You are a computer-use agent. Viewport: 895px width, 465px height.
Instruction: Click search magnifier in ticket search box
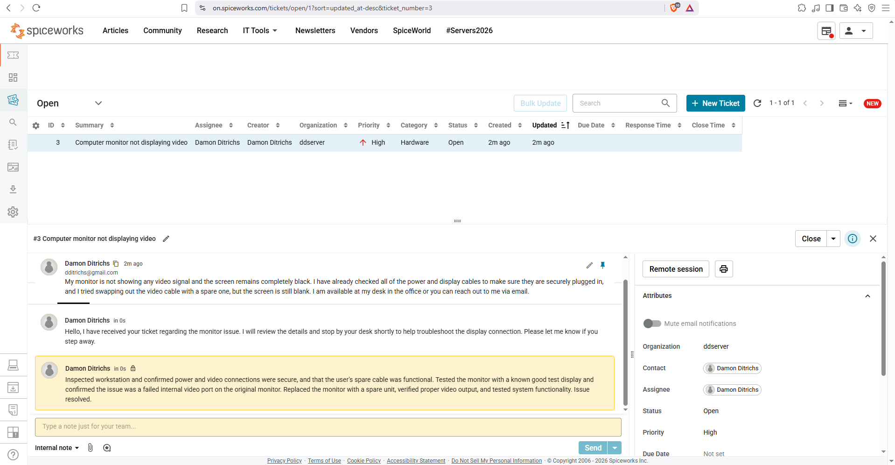(665, 103)
